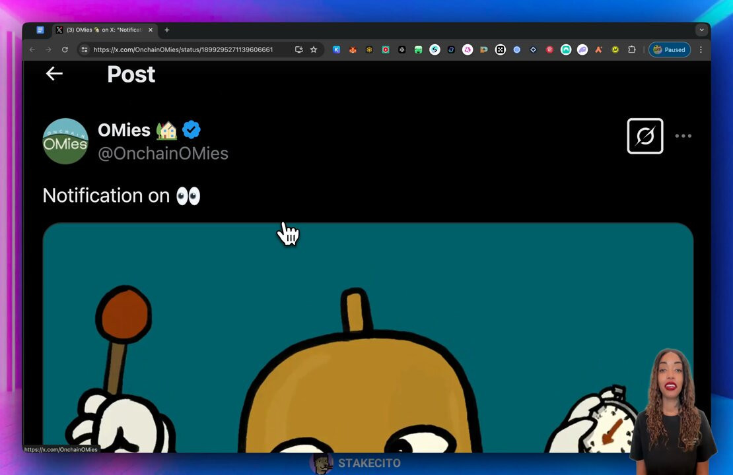Open the Chrome three-dot menu

701,49
